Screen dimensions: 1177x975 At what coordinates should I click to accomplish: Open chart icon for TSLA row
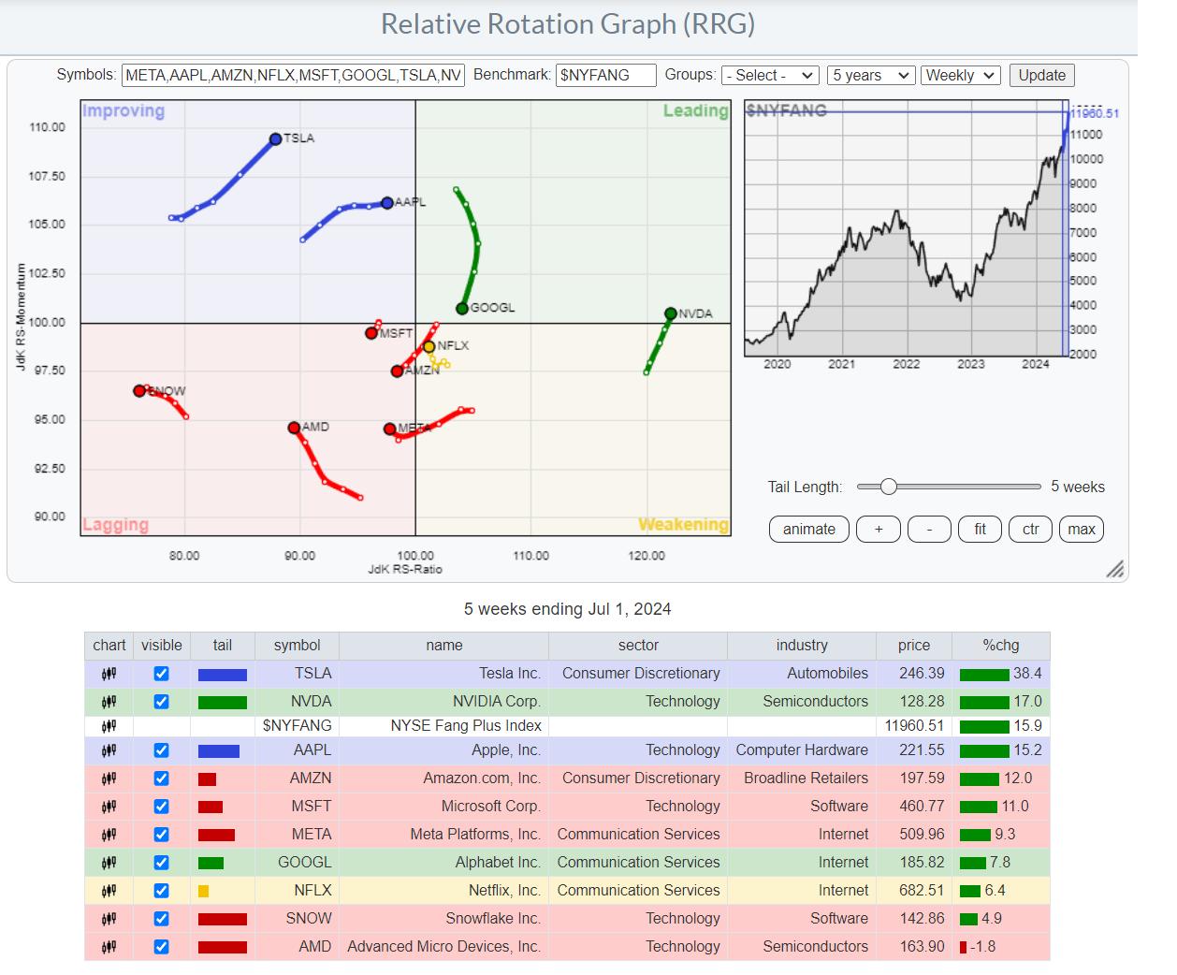point(109,674)
